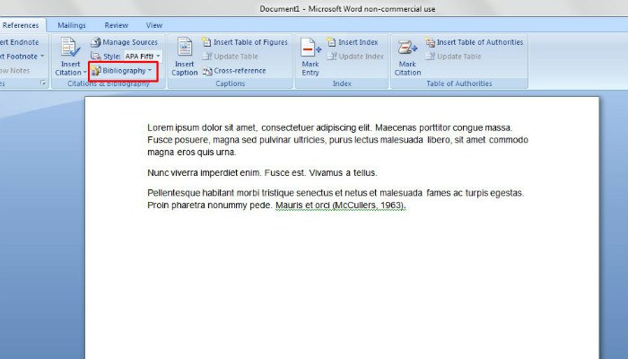Click the text 'Proin pharetra nonummy pede.'
This screenshot has height=359, width=628.
[x=210, y=206]
